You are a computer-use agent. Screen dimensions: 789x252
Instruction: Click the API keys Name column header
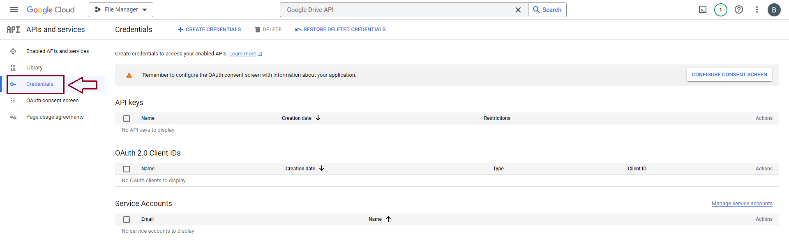pyautogui.click(x=148, y=118)
